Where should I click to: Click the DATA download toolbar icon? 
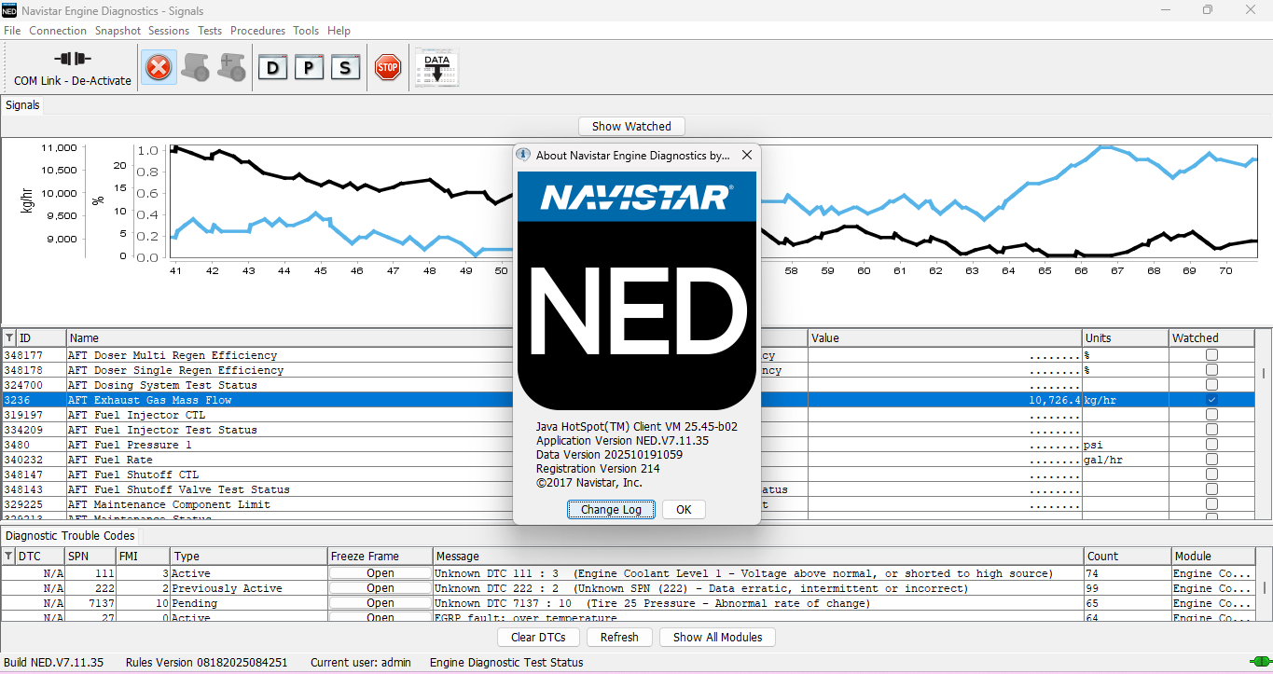point(436,68)
